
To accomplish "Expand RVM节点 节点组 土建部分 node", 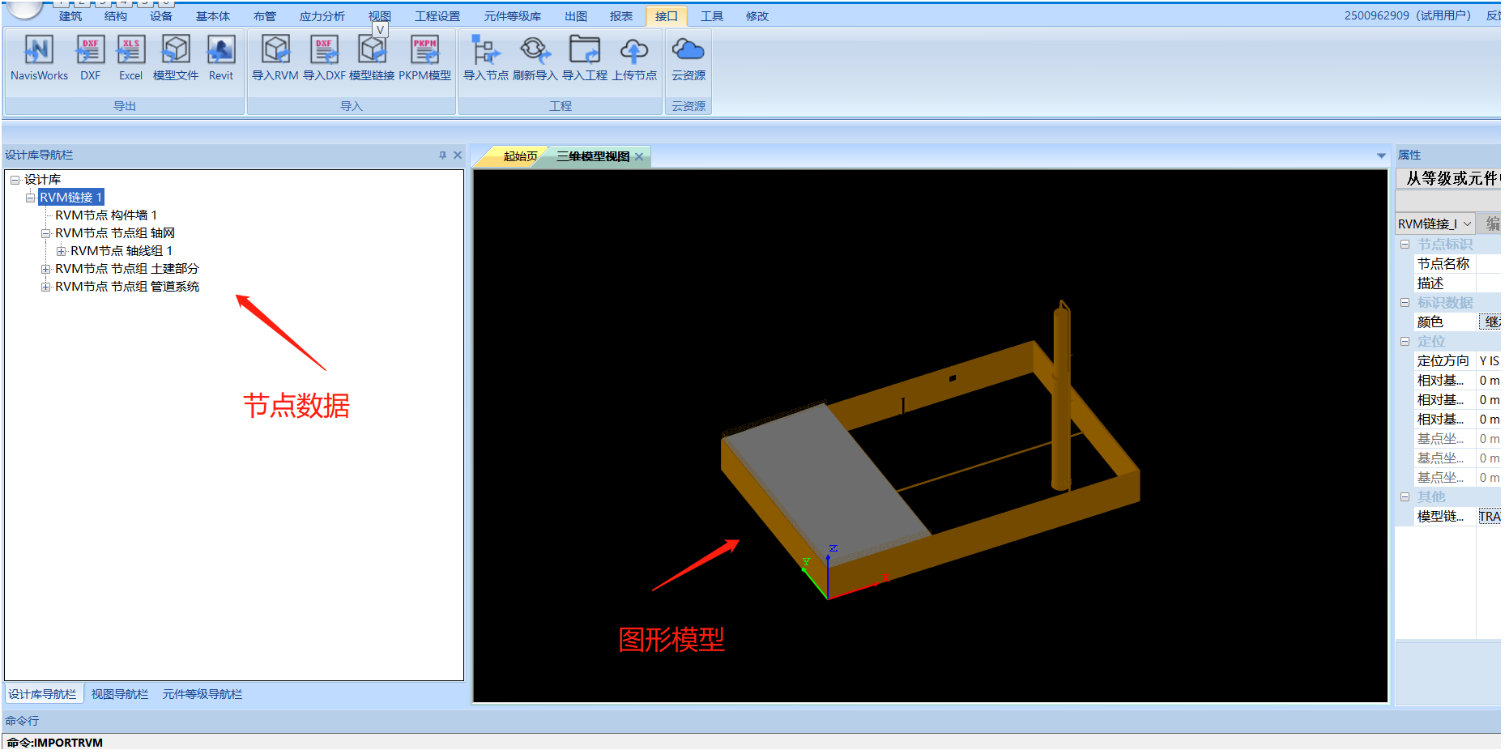I will [x=46, y=269].
